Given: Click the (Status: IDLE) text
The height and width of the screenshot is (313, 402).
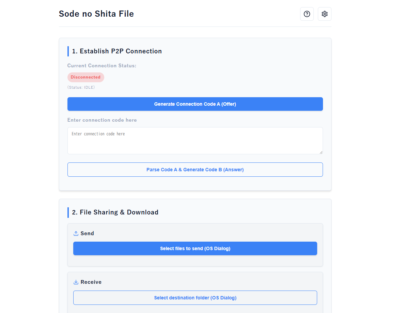Looking at the screenshot, I should click(81, 87).
